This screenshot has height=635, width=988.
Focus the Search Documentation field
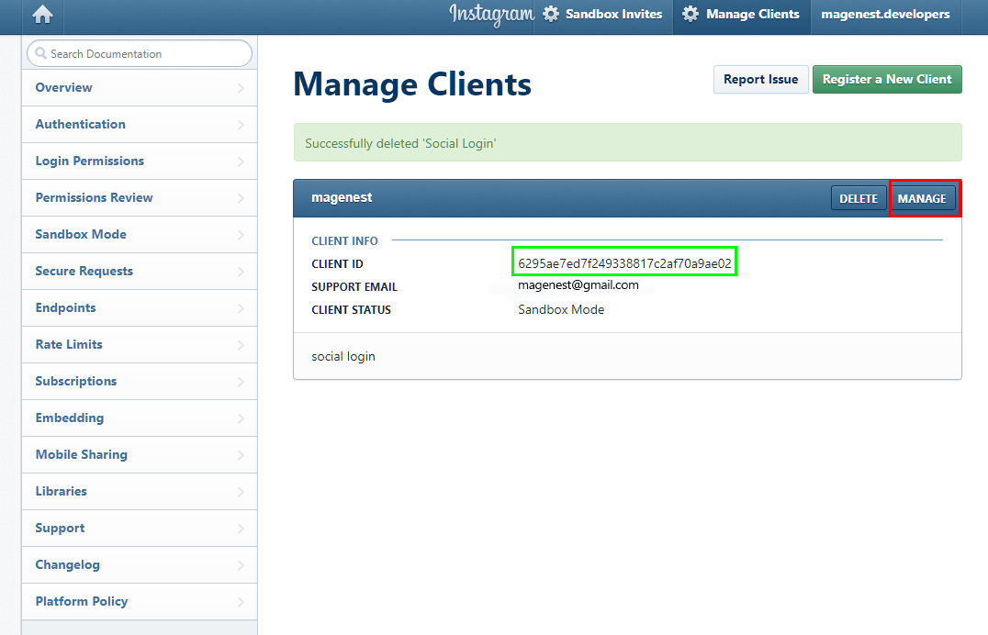pos(140,53)
